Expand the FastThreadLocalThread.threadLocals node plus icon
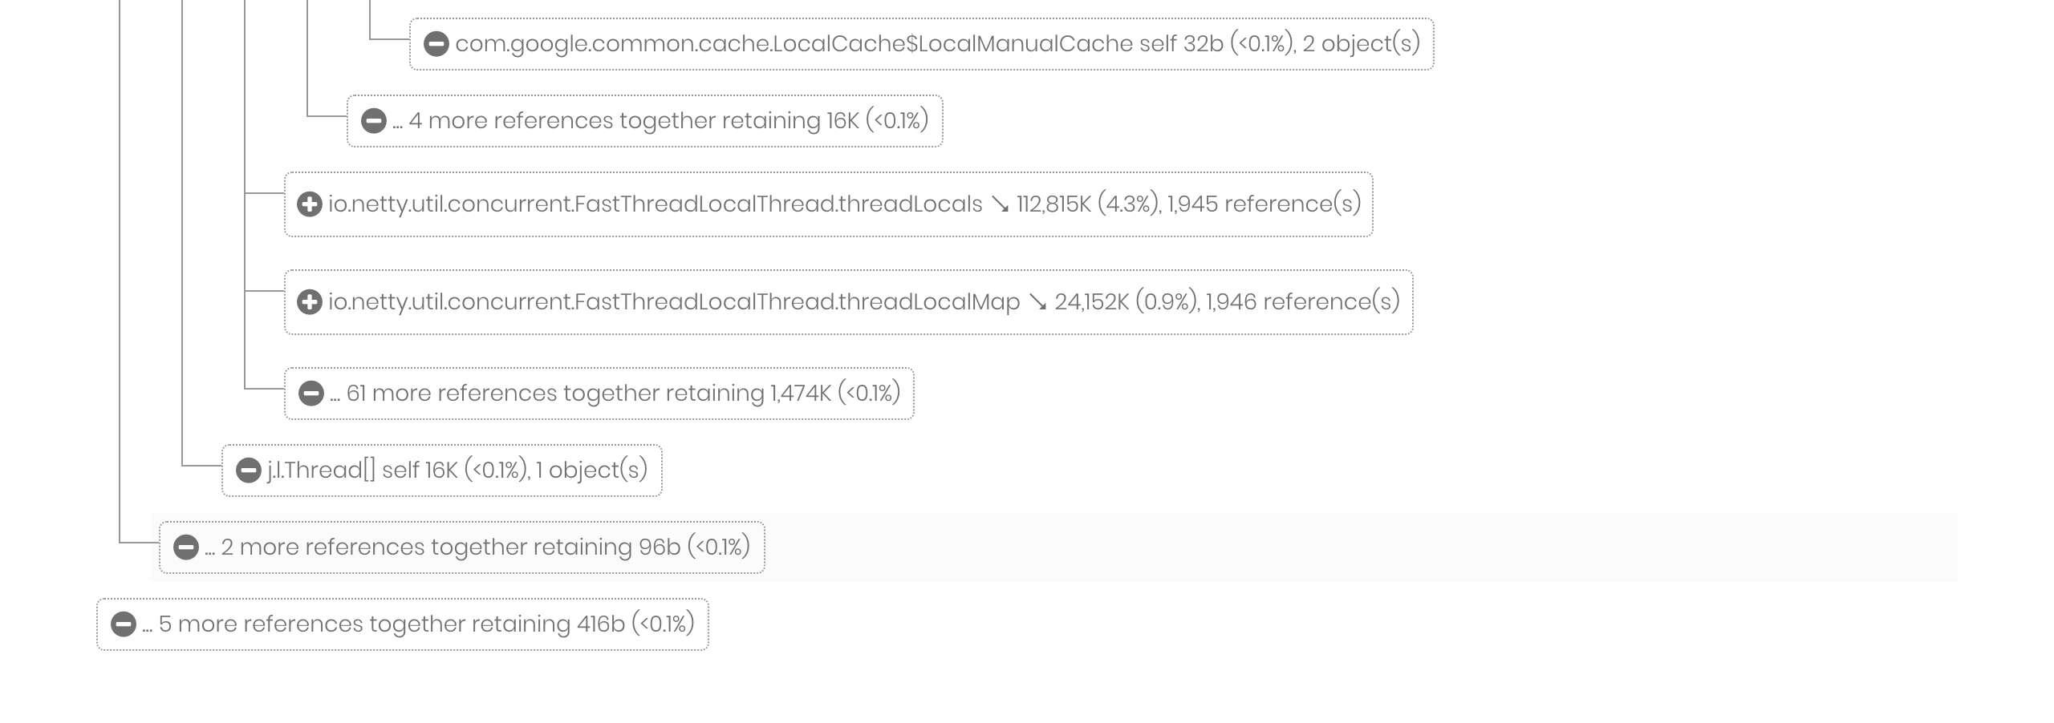2054x723 pixels. coord(310,204)
